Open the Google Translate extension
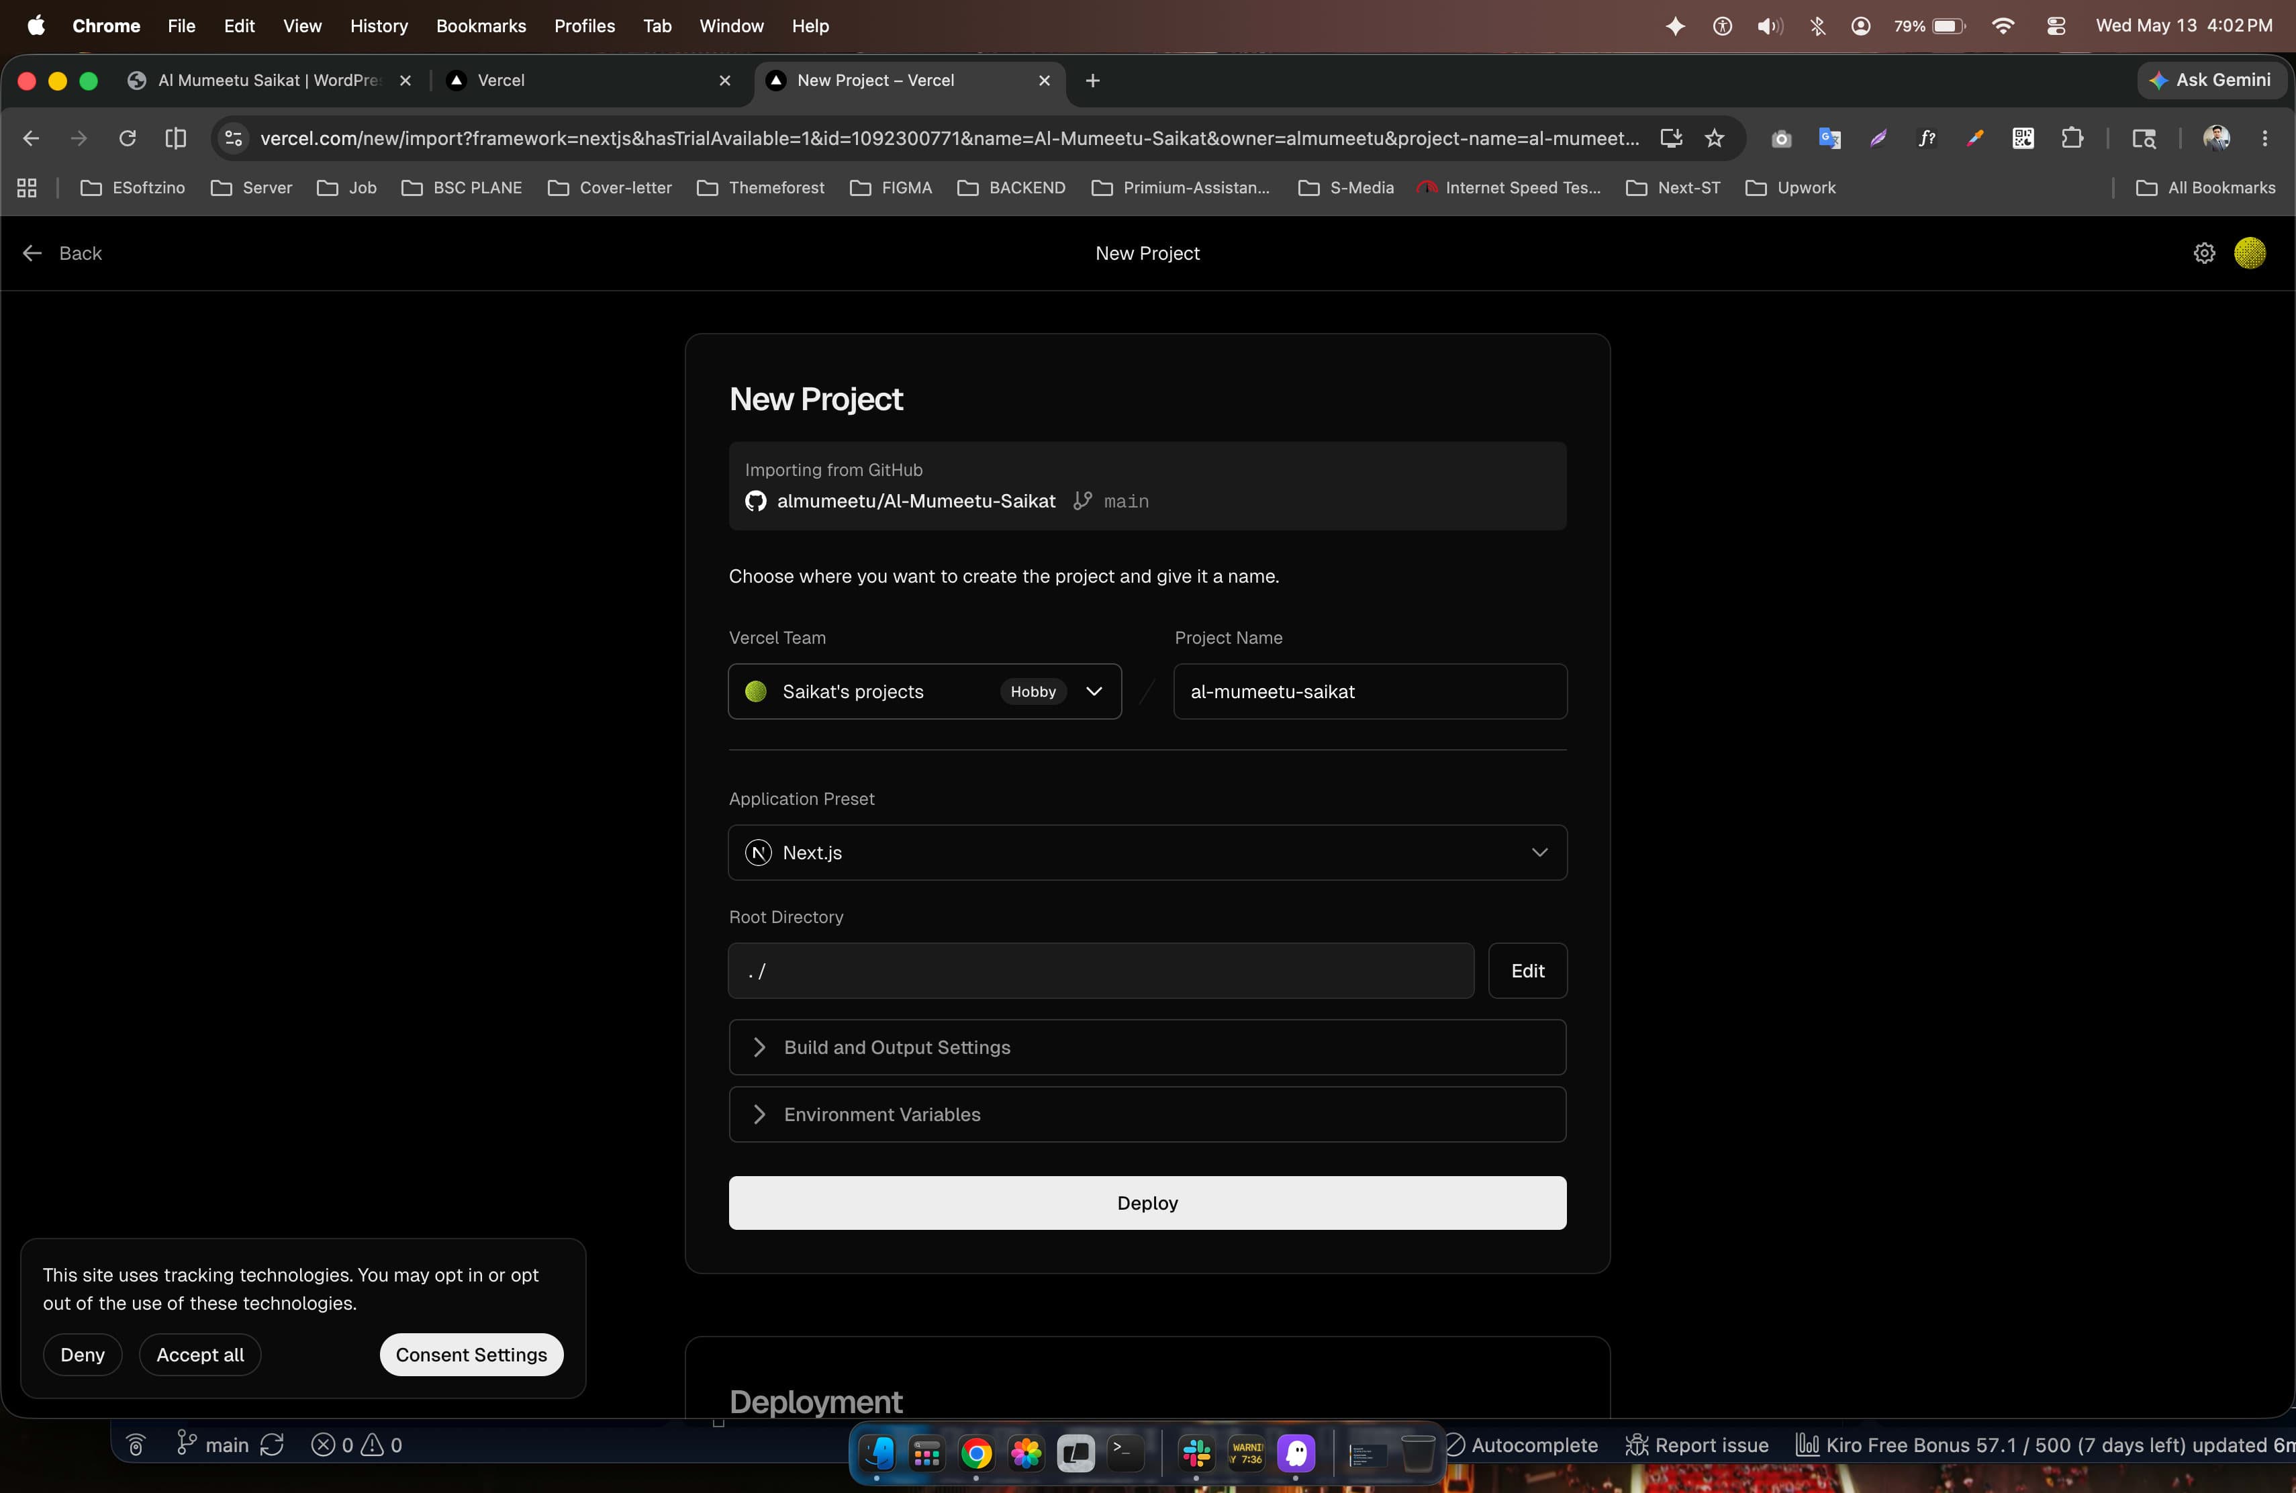The width and height of the screenshot is (2296, 1493). 1829,138
